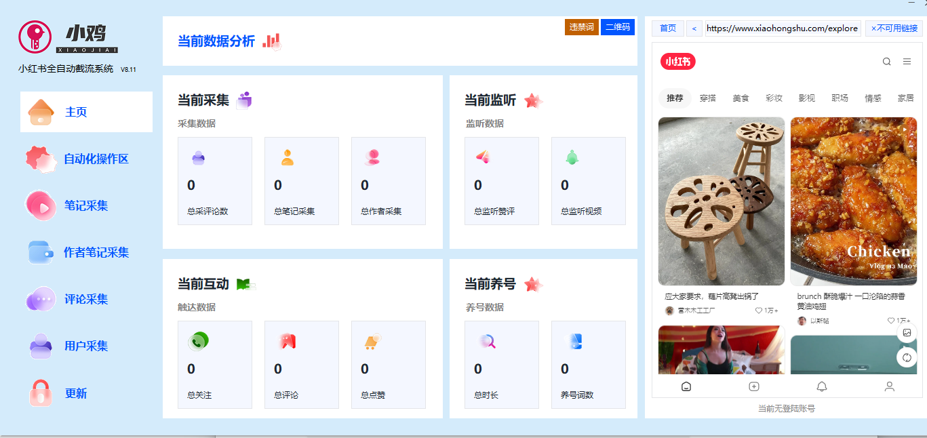Image resolution: width=927 pixels, height=438 pixels.
Task: Click the profile icon in the bottom navigation
Action: 889,386
